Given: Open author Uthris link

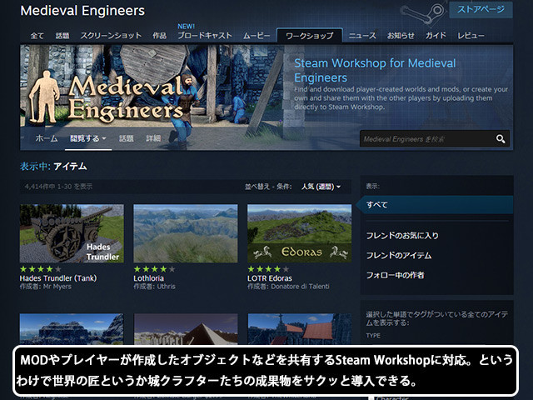Looking at the screenshot, I should pos(167,287).
